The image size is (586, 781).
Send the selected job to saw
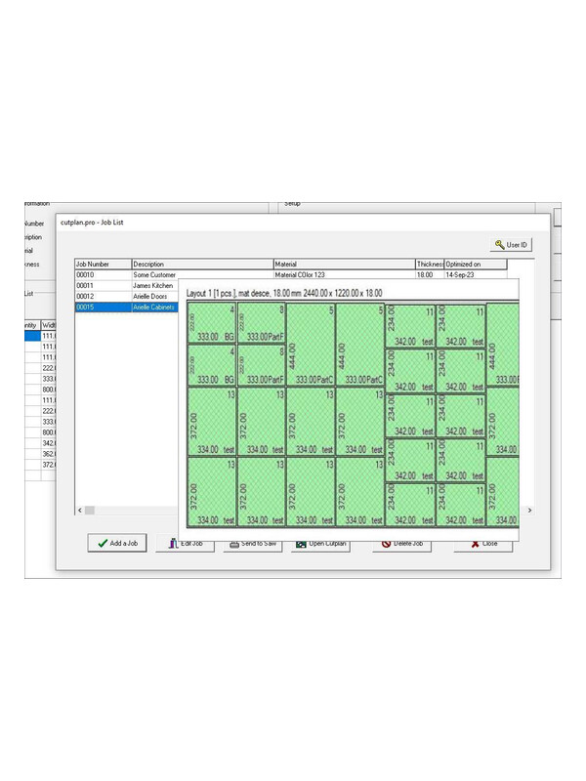(x=253, y=544)
